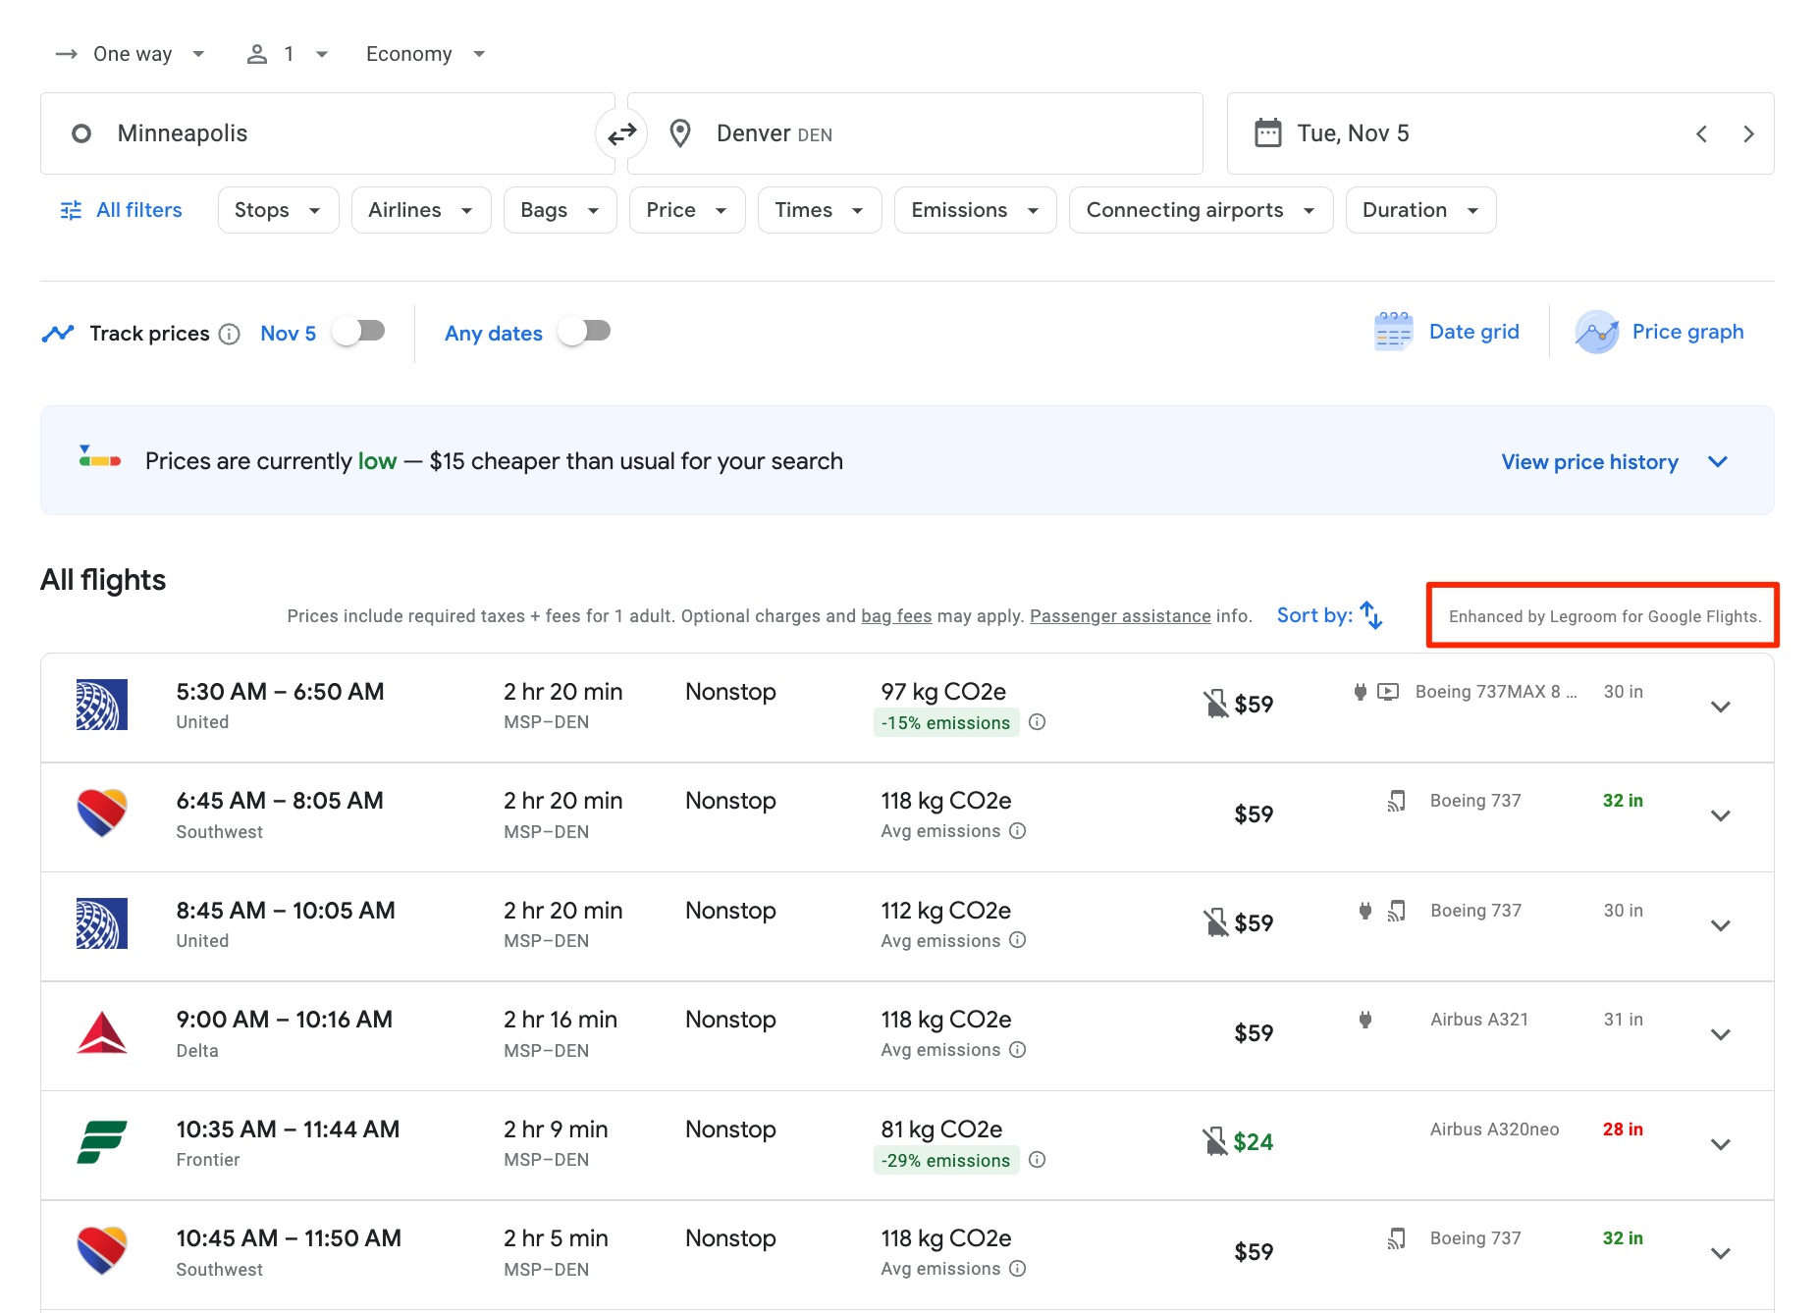Enable the Any dates toggle

click(x=583, y=332)
